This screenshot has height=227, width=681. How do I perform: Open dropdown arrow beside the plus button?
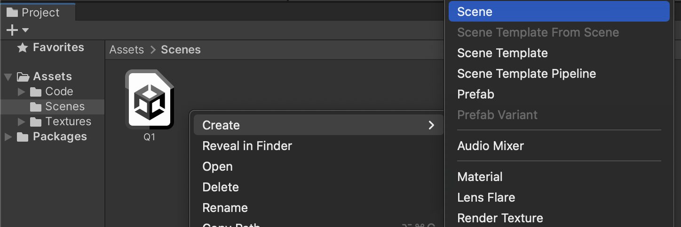pyautogui.click(x=25, y=30)
